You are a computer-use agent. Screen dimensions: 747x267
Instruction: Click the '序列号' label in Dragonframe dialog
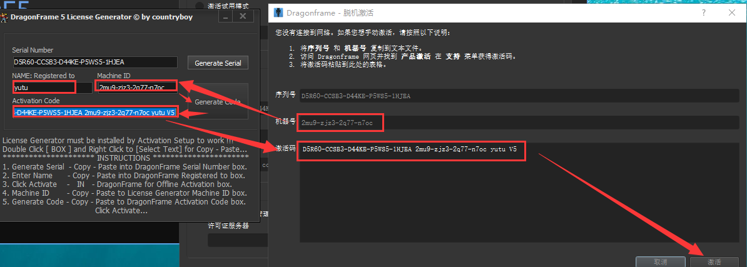[x=285, y=95]
